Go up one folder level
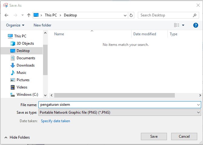Image resolution: width=203 pixels, height=145 pixels. tap(29, 15)
